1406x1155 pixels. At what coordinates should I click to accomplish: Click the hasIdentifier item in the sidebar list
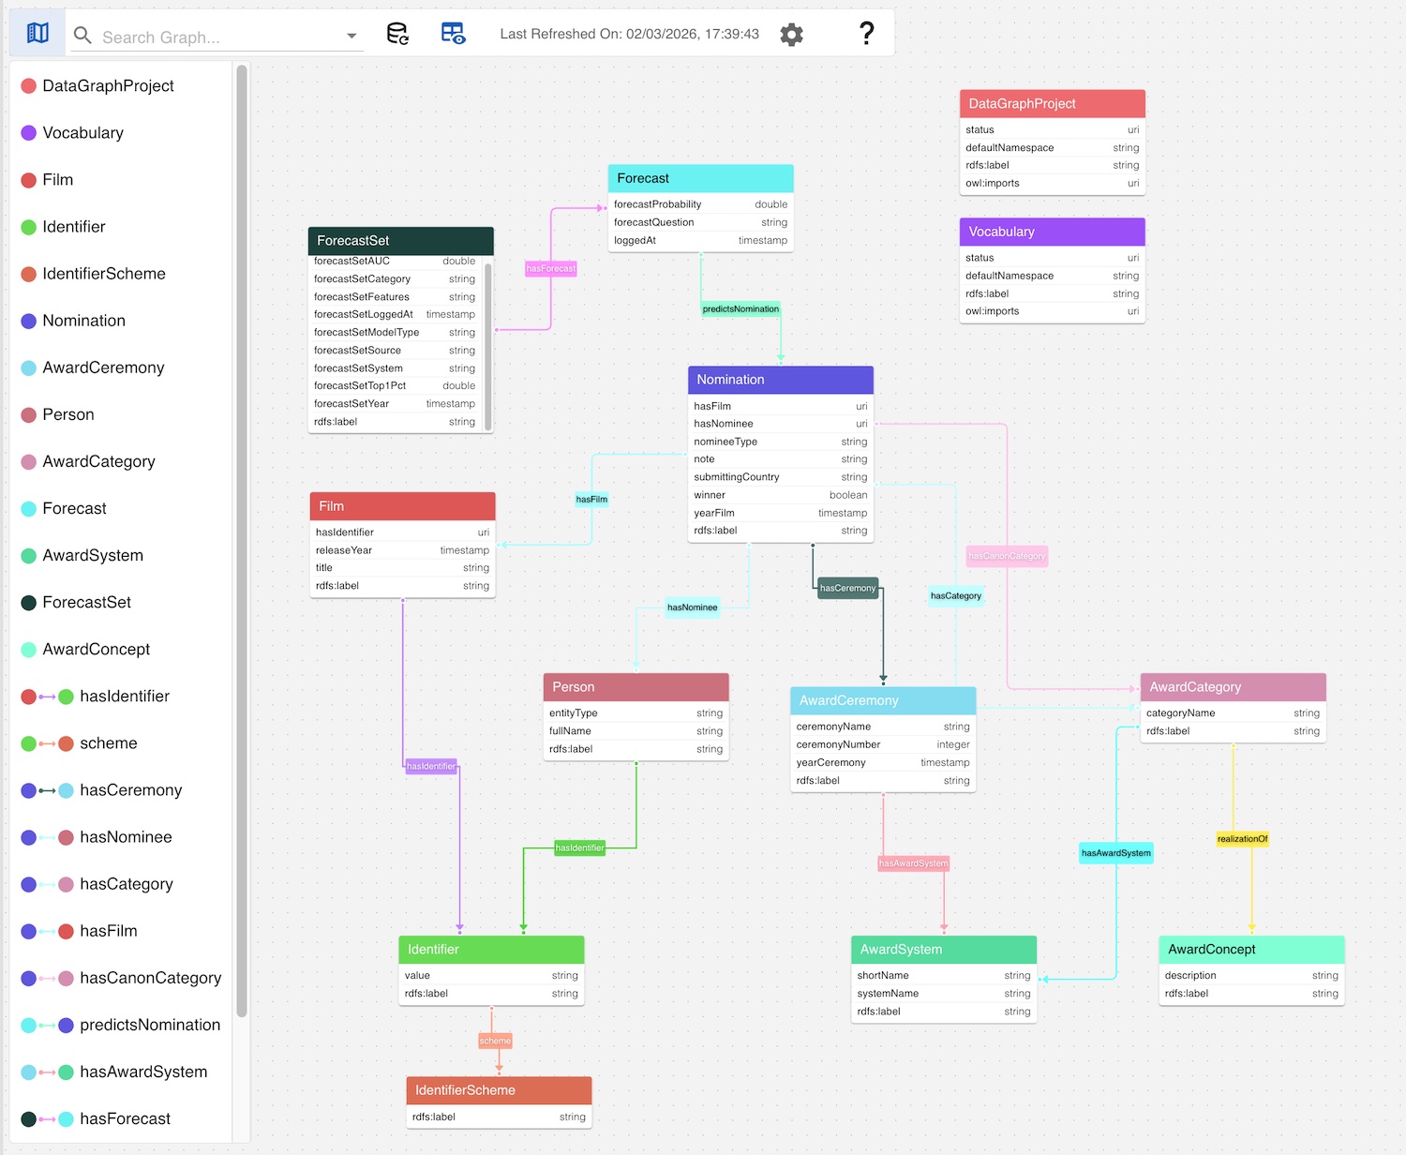coord(125,697)
